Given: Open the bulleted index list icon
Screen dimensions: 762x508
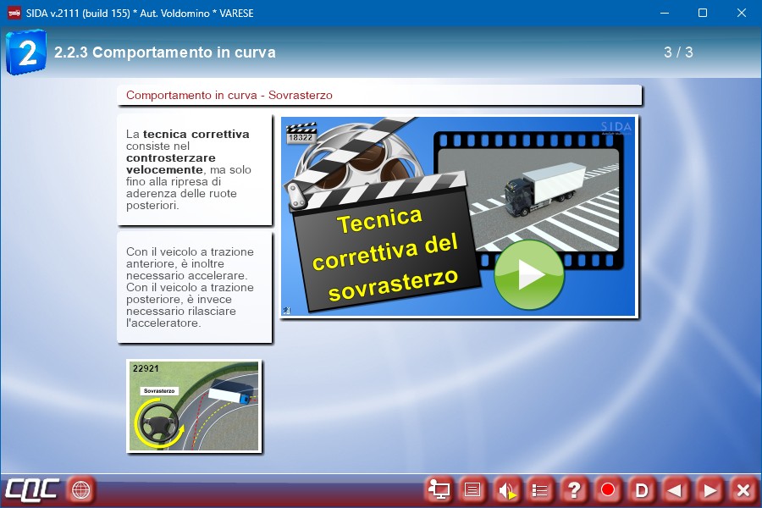Looking at the screenshot, I should 540,489.
